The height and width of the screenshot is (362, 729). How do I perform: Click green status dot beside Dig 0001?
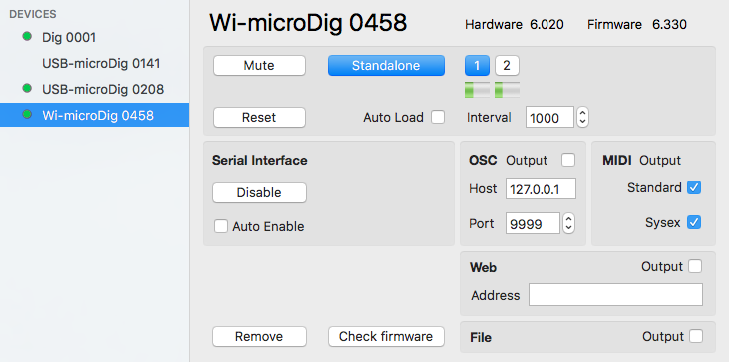27,36
